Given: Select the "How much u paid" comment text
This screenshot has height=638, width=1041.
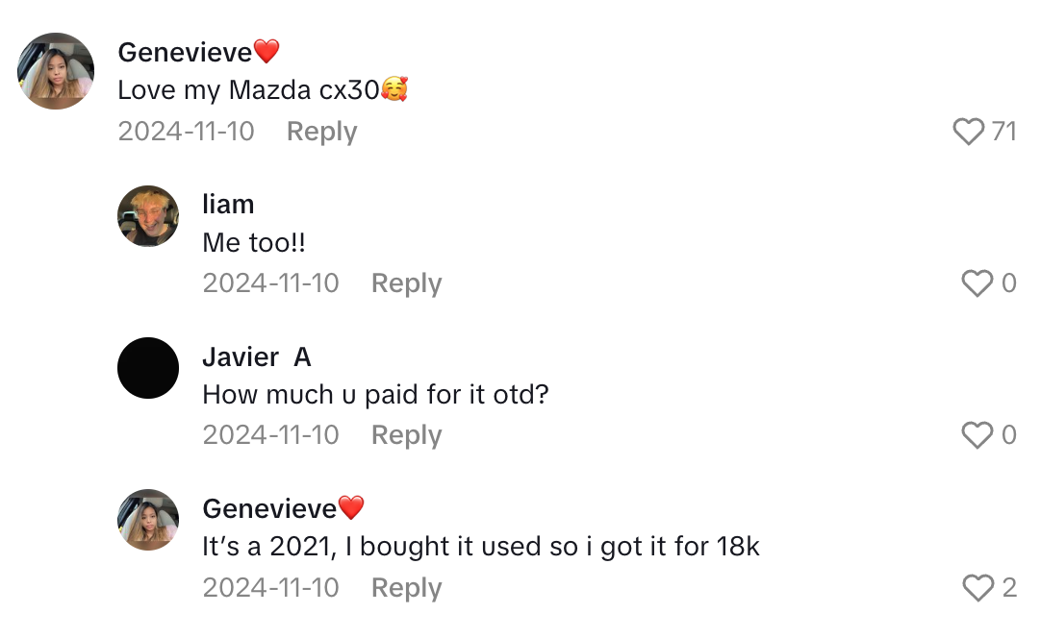Looking at the screenshot, I should coord(375,395).
